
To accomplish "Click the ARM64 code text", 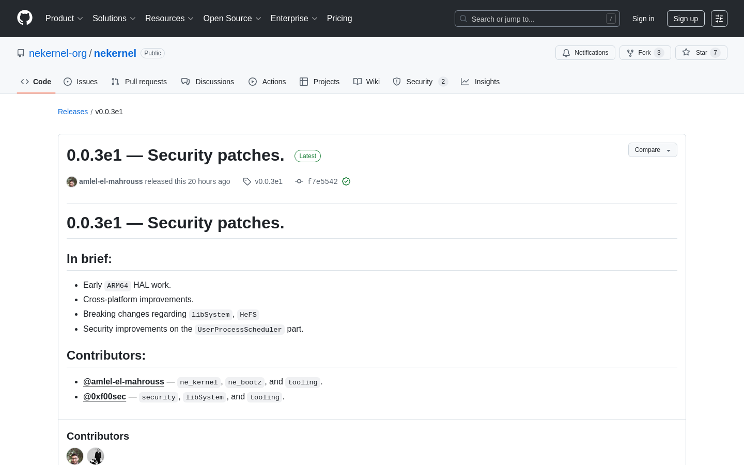I will [x=118, y=286].
